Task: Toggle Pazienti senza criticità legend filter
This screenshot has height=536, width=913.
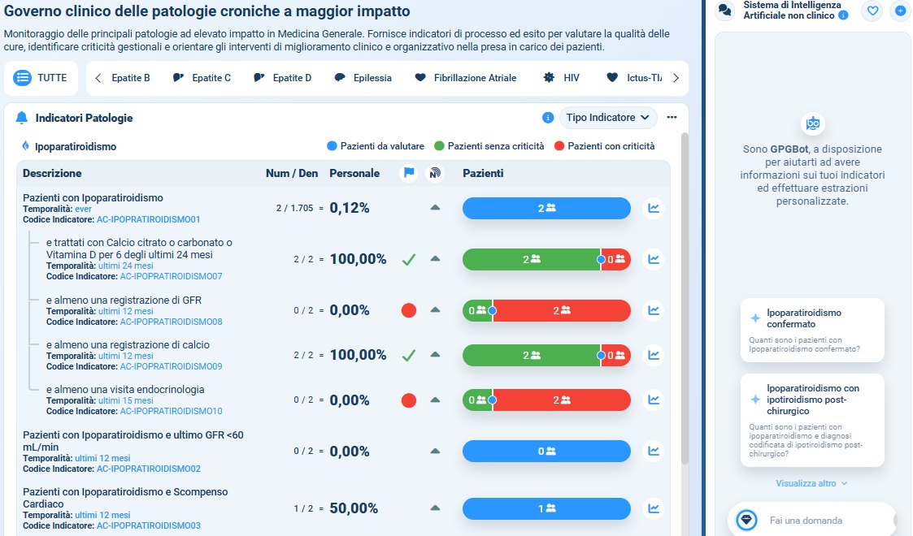Action: point(489,146)
